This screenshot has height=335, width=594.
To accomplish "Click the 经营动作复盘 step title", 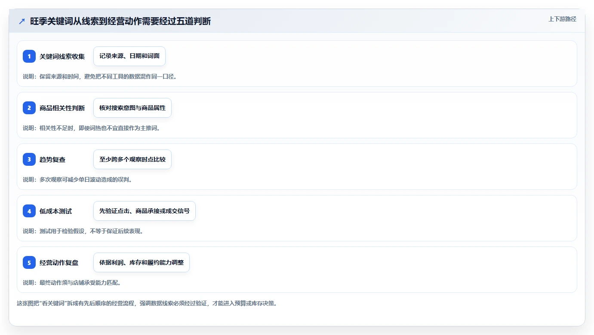I will pos(59,262).
